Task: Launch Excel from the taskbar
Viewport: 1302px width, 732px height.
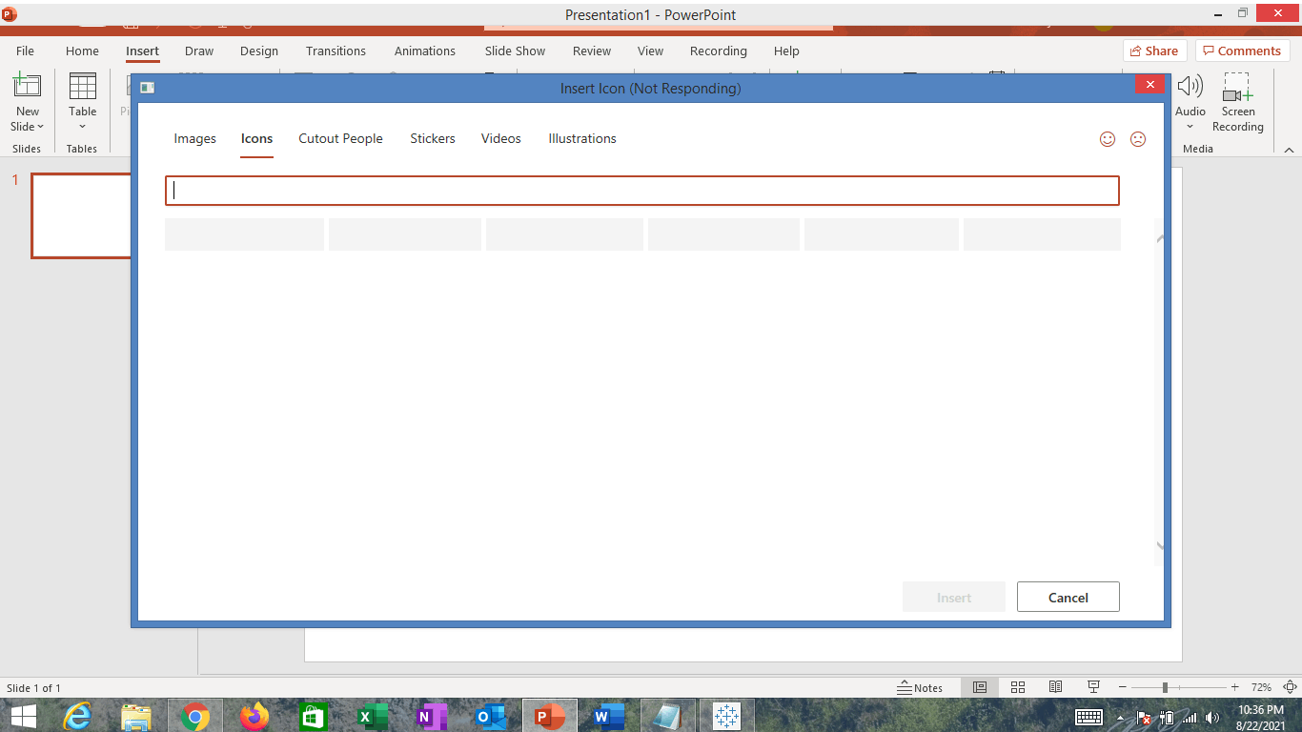Action: coord(373,716)
